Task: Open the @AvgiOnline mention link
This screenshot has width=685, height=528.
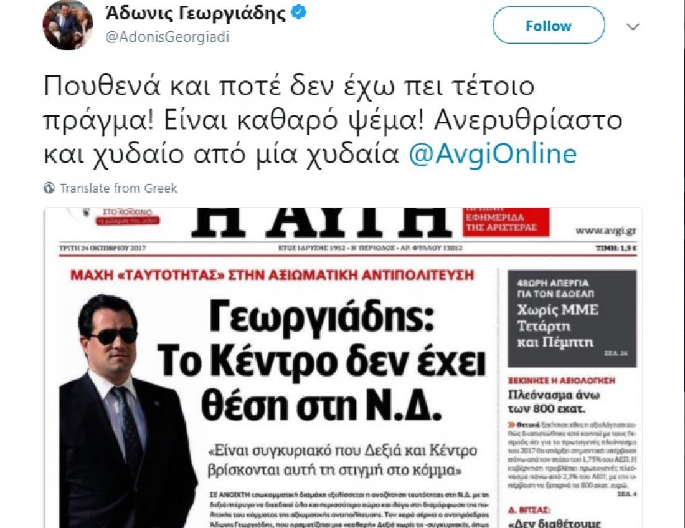Action: point(493,154)
